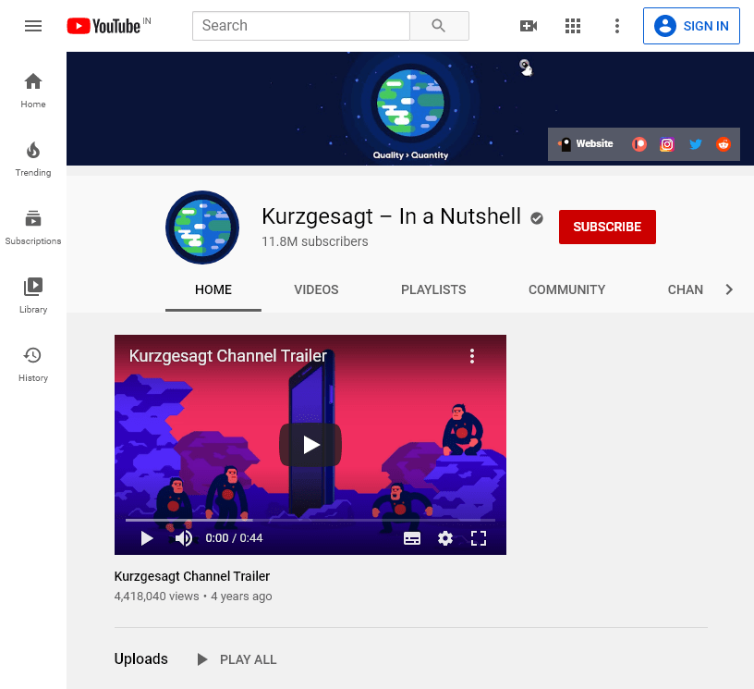Click the 4,418,040 views text
This screenshot has width=754, height=689.
click(x=156, y=597)
